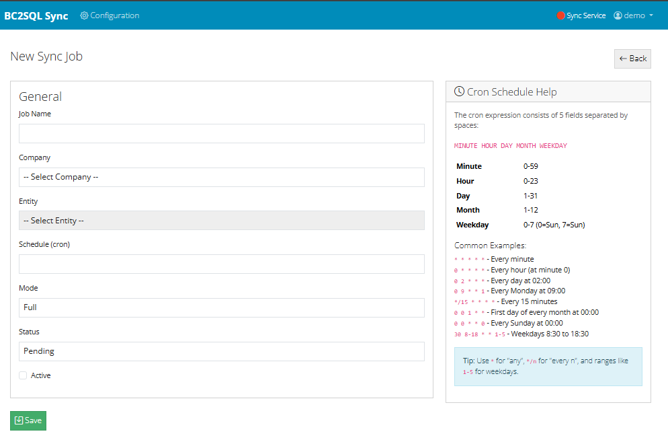Open the Select Company dropdown
668x444 pixels.
click(x=221, y=177)
